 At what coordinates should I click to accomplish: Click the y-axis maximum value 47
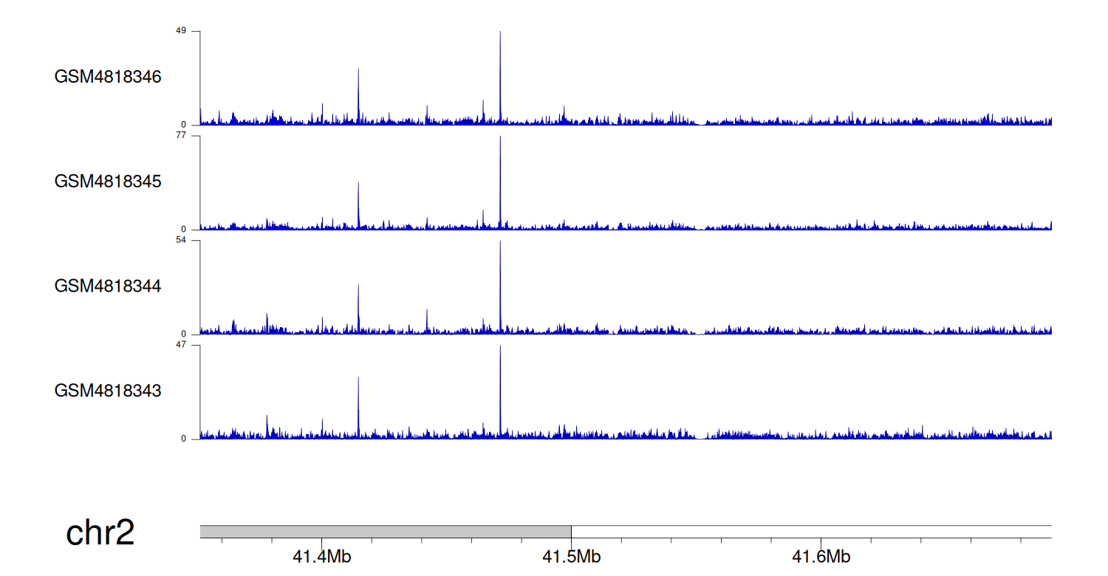pos(181,345)
